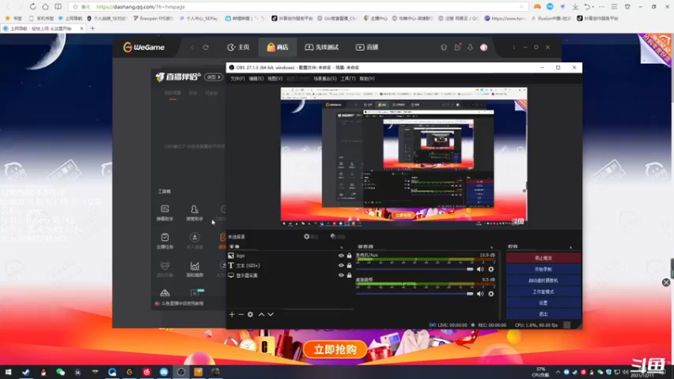The height and width of the screenshot is (379, 674).
Task: Toggle lock on 文本 (GDI+) source
Action: [349, 265]
